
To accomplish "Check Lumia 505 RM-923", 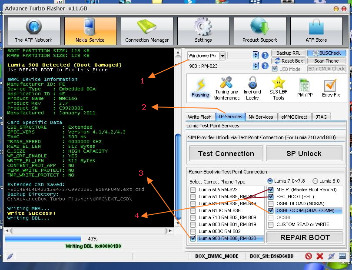I will point(193,190).
